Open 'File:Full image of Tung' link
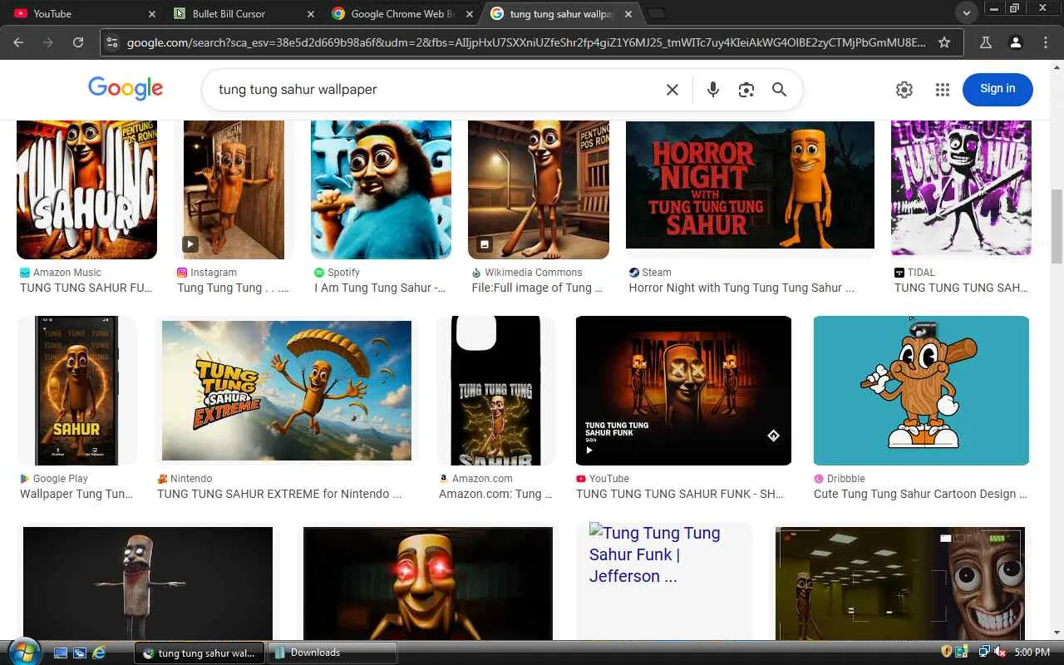Viewport: 1064px width, 665px height. [537, 288]
